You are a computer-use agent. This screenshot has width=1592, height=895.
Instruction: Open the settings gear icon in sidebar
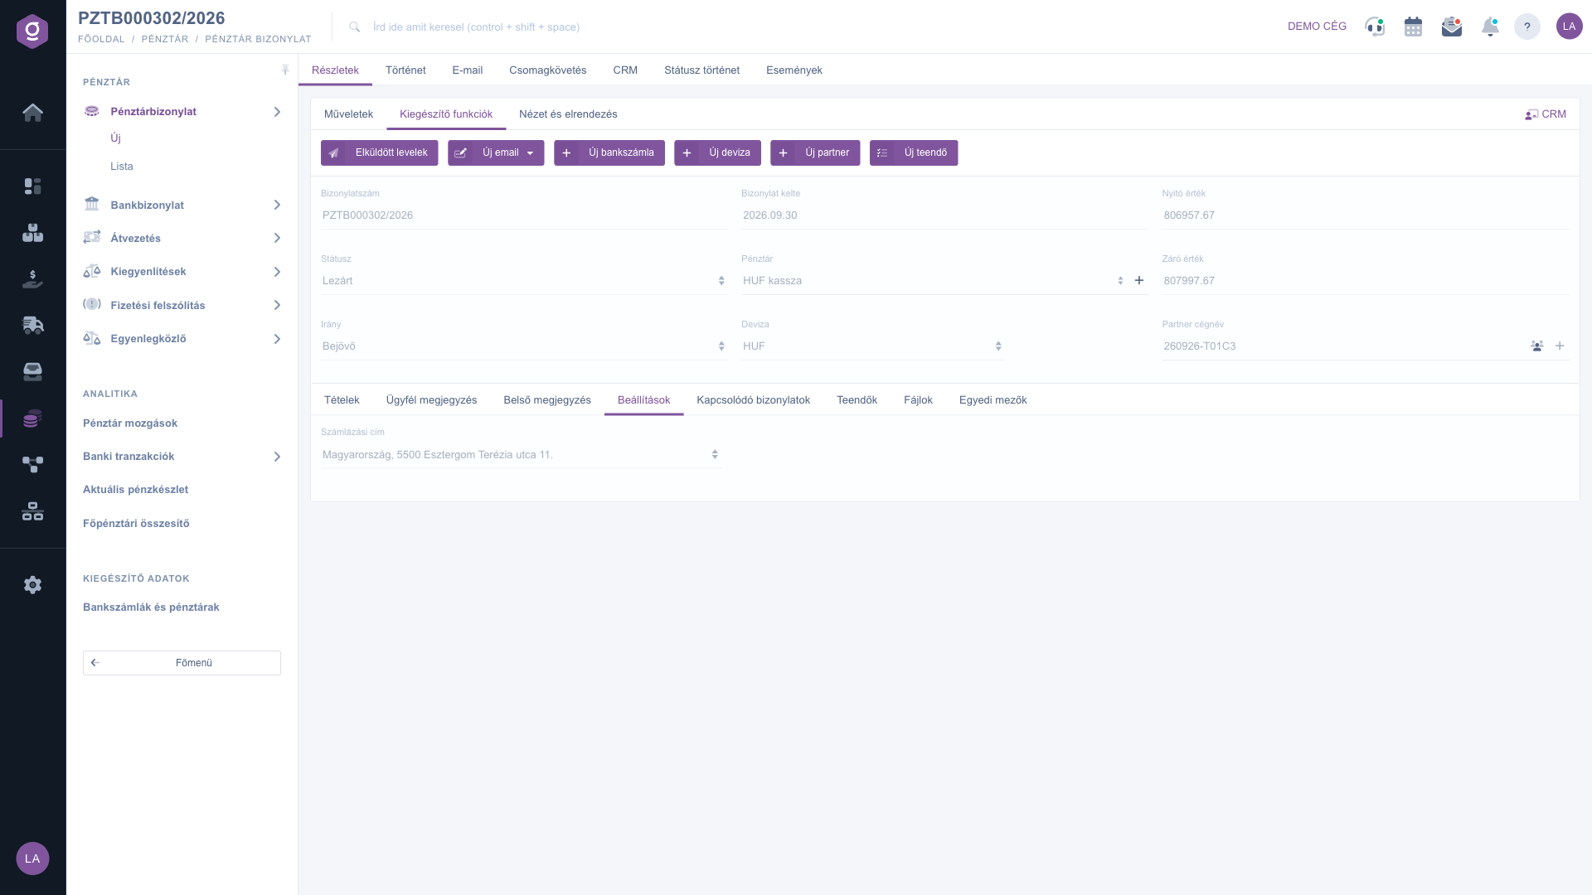(32, 585)
